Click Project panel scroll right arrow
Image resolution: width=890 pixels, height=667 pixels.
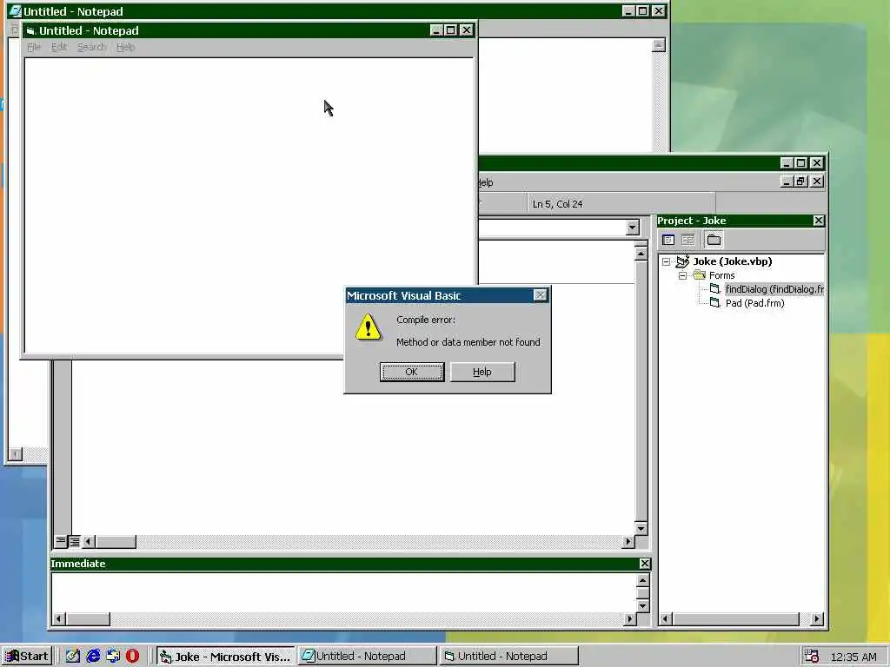click(x=817, y=618)
